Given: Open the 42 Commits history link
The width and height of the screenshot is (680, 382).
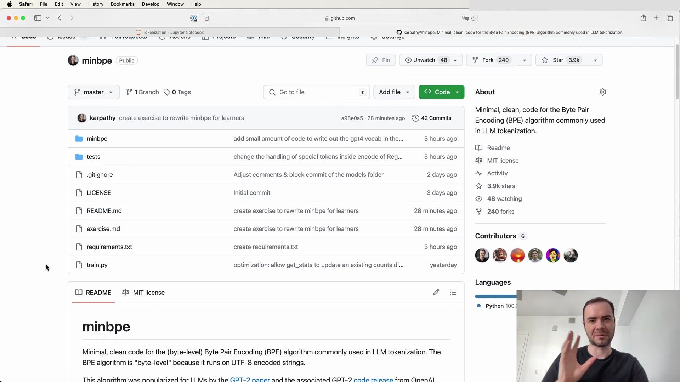Looking at the screenshot, I should point(432,118).
